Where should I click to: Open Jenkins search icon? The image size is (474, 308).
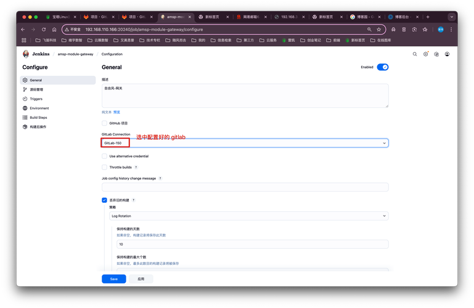point(415,54)
